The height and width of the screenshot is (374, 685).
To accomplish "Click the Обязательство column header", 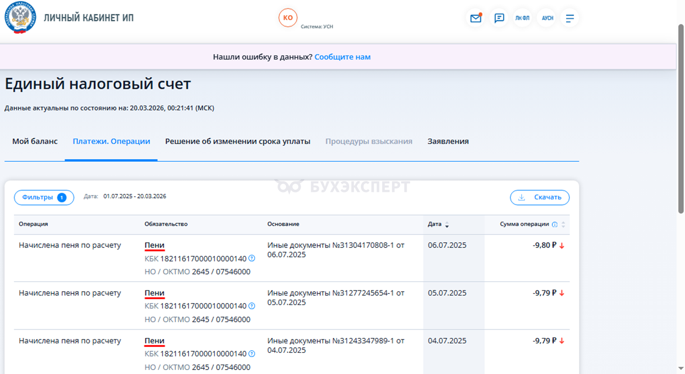I will coord(166,224).
